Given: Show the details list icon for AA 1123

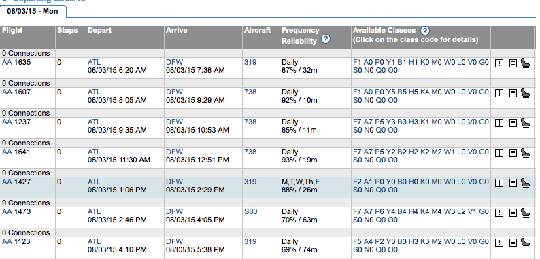Looking at the screenshot, I should (x=512, y=243).
